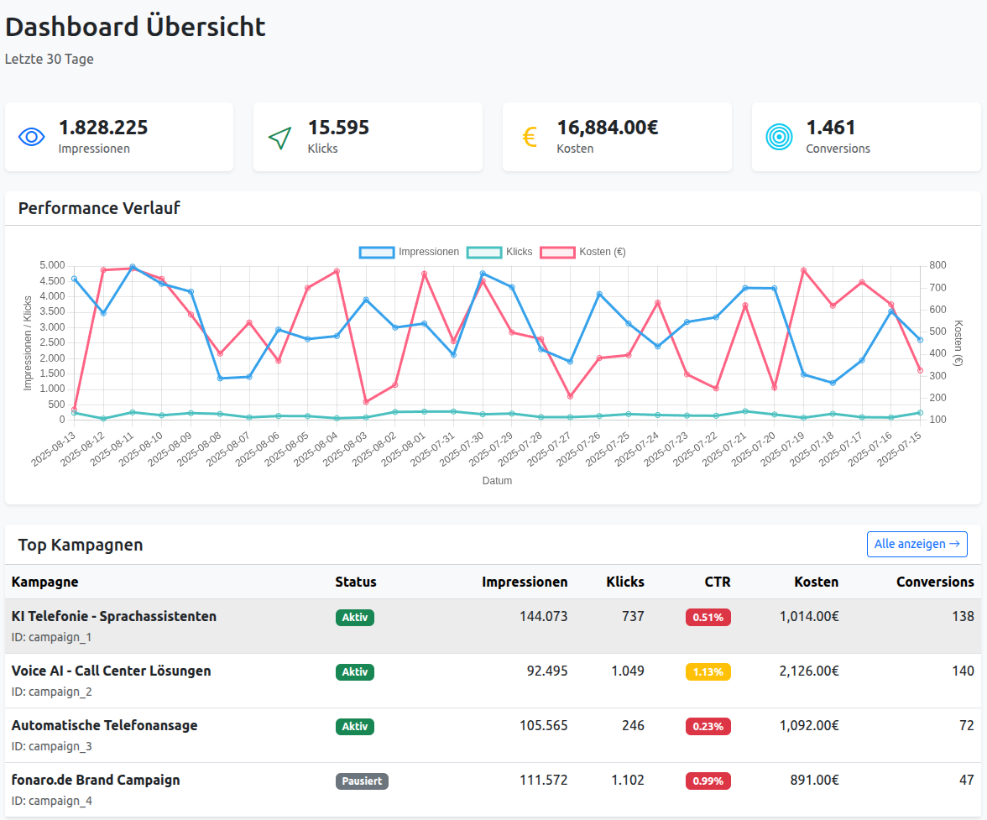Click the yellow 1.13% CTR badge
The height and width of the screenshot is (820, 987).
(x=708, y=671)
